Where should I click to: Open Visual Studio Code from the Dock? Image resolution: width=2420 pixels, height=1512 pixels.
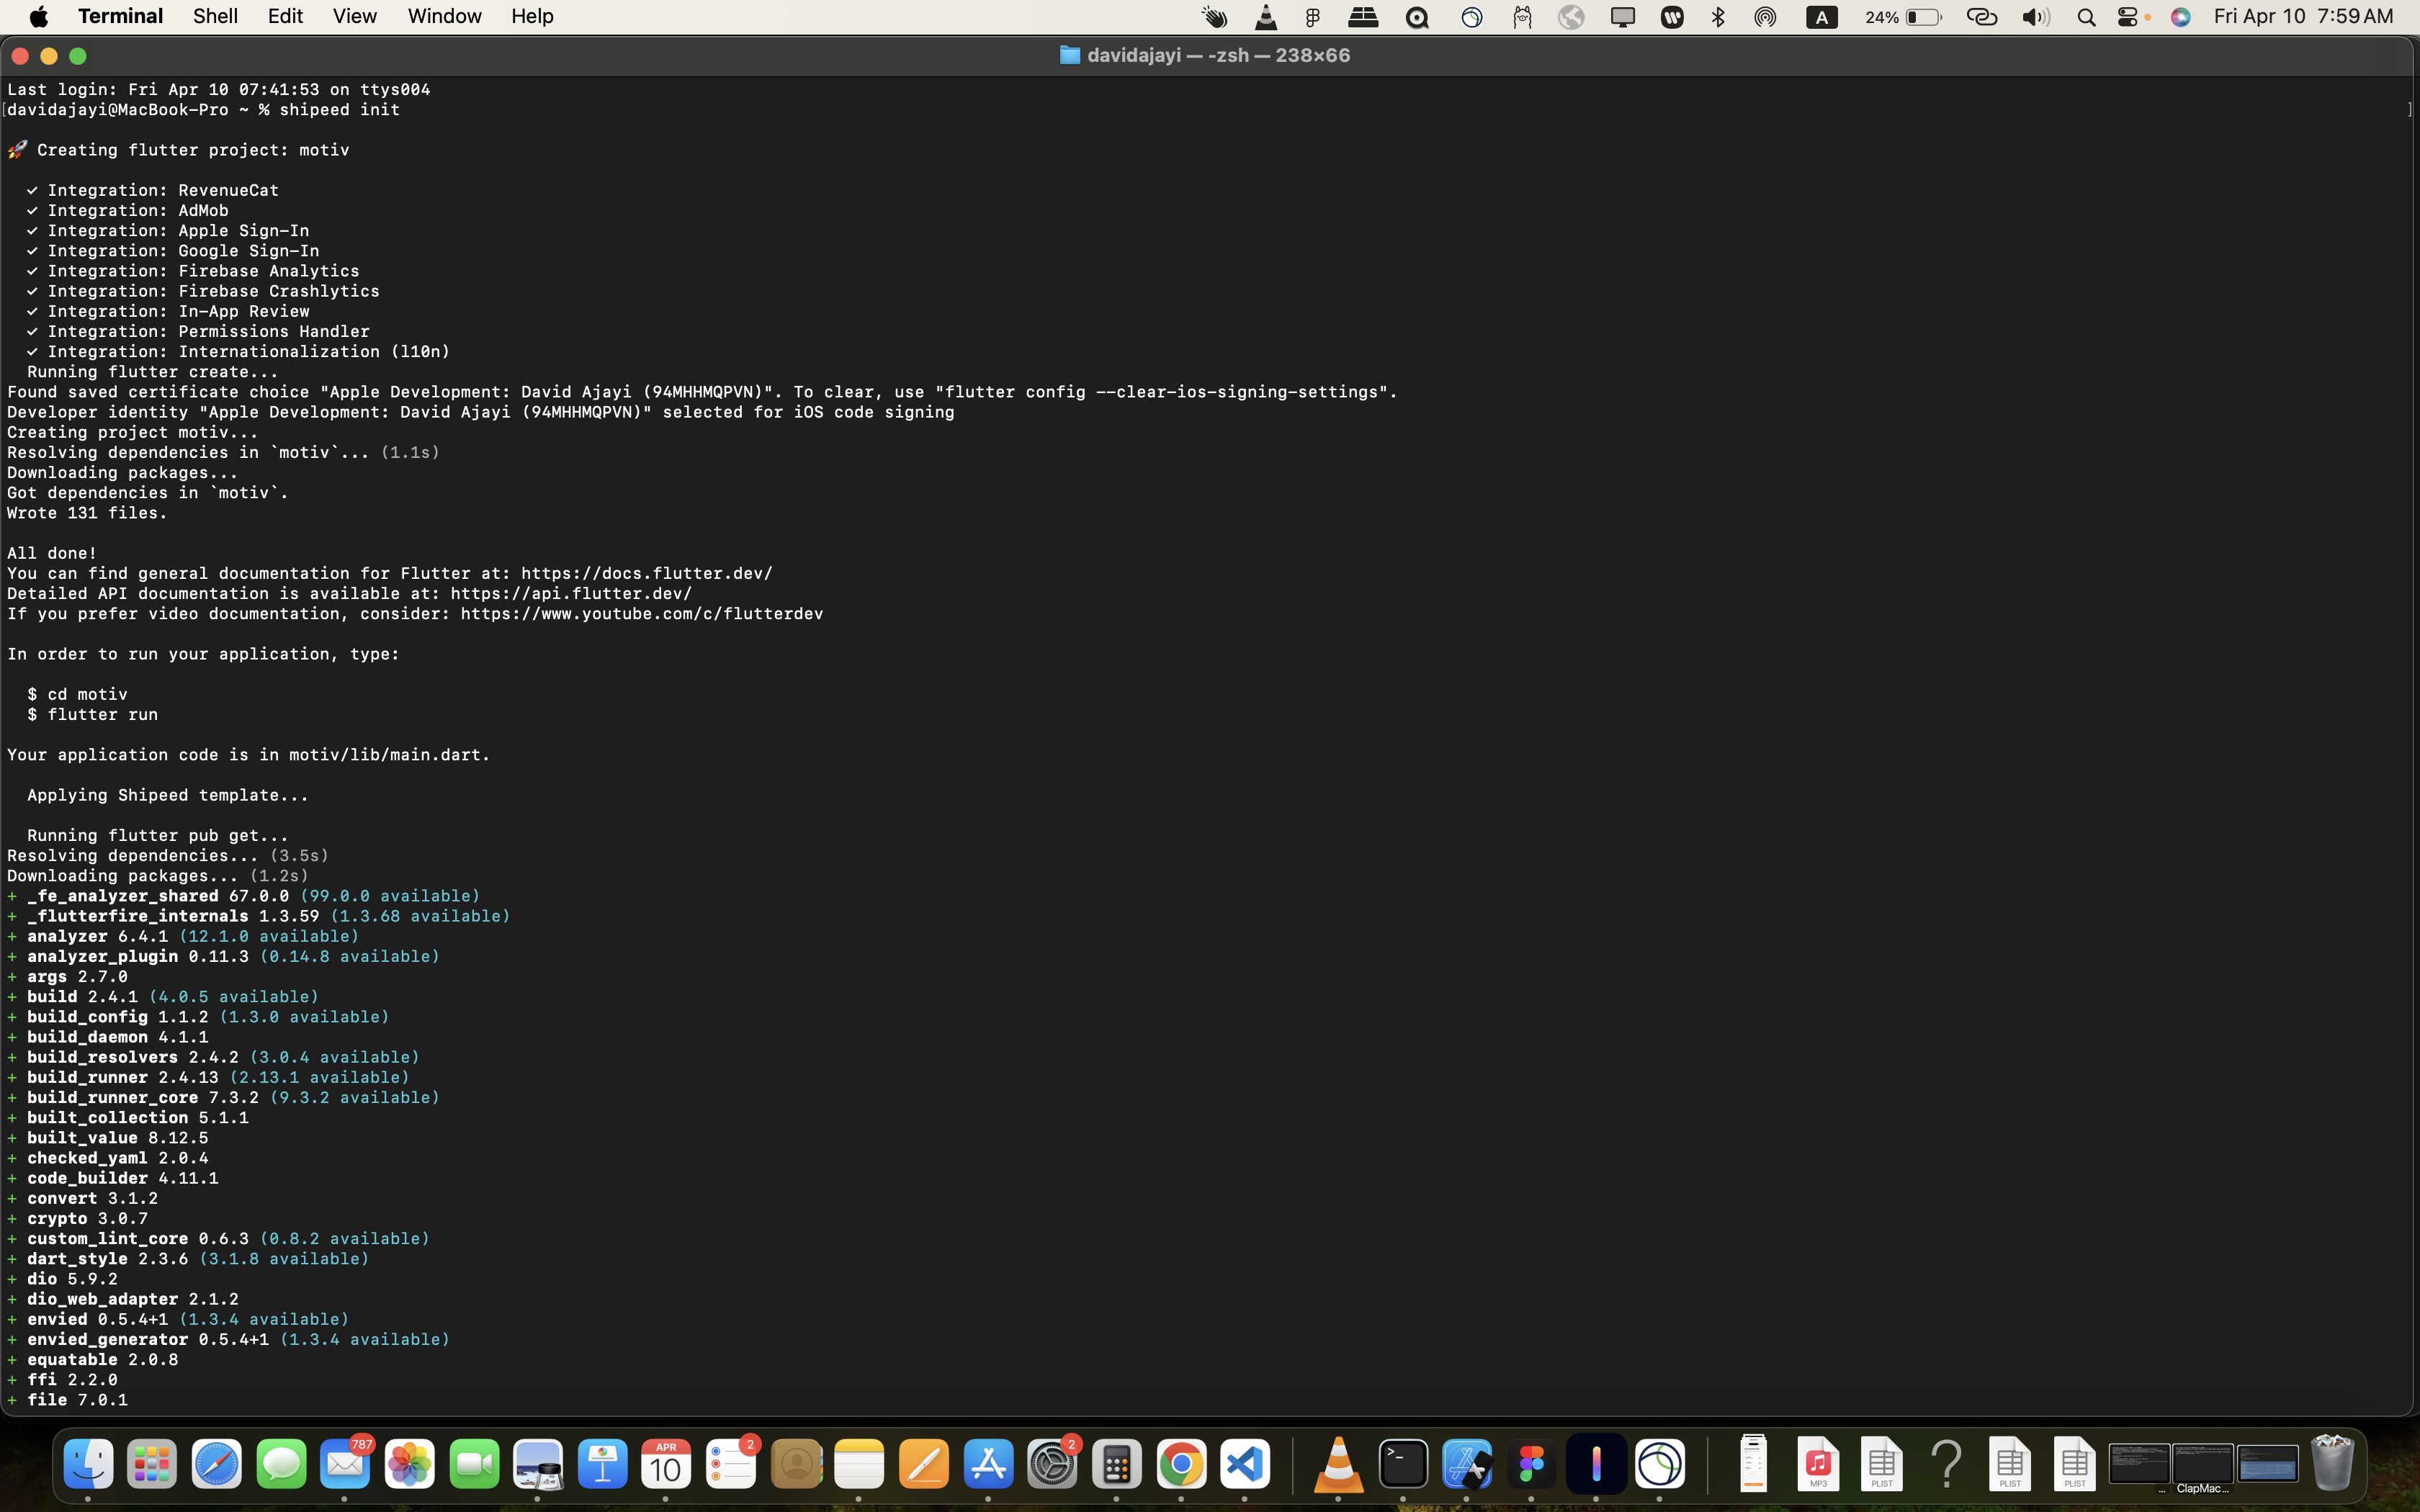pyautogui.click(x=1245, y=1465)
